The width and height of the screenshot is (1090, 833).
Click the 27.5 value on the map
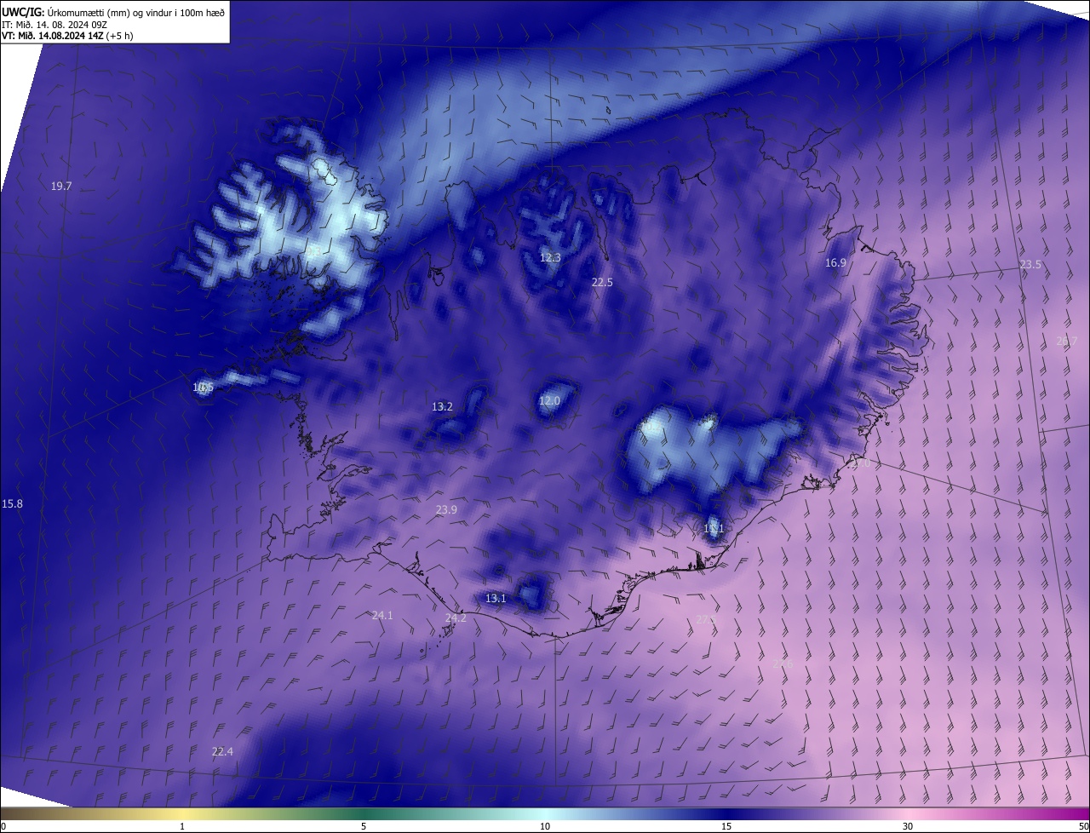pos(706,619)
